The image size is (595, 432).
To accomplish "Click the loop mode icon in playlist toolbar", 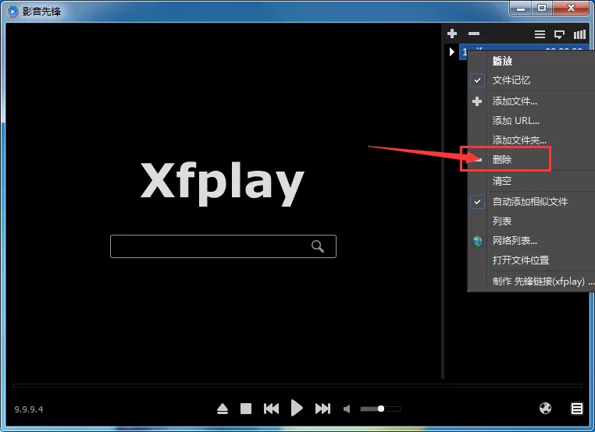I will 559,34.
